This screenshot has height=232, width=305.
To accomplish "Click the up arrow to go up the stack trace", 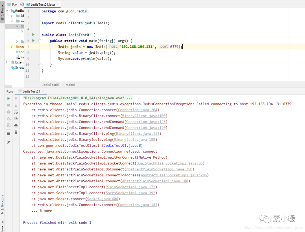I will (16, 99).
